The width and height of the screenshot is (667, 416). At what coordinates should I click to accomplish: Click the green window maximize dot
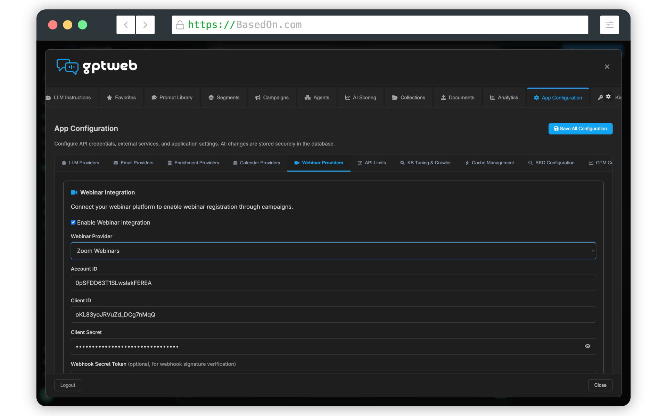pos(82,25)
